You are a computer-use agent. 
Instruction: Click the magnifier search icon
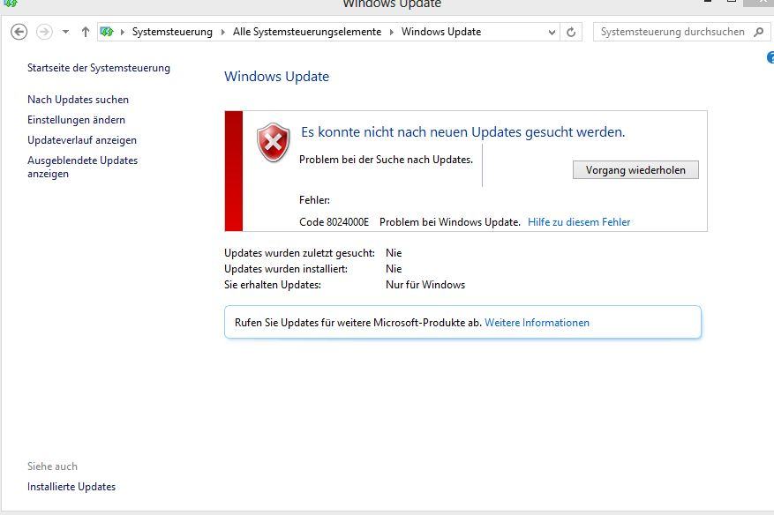[x=759, y=32]
